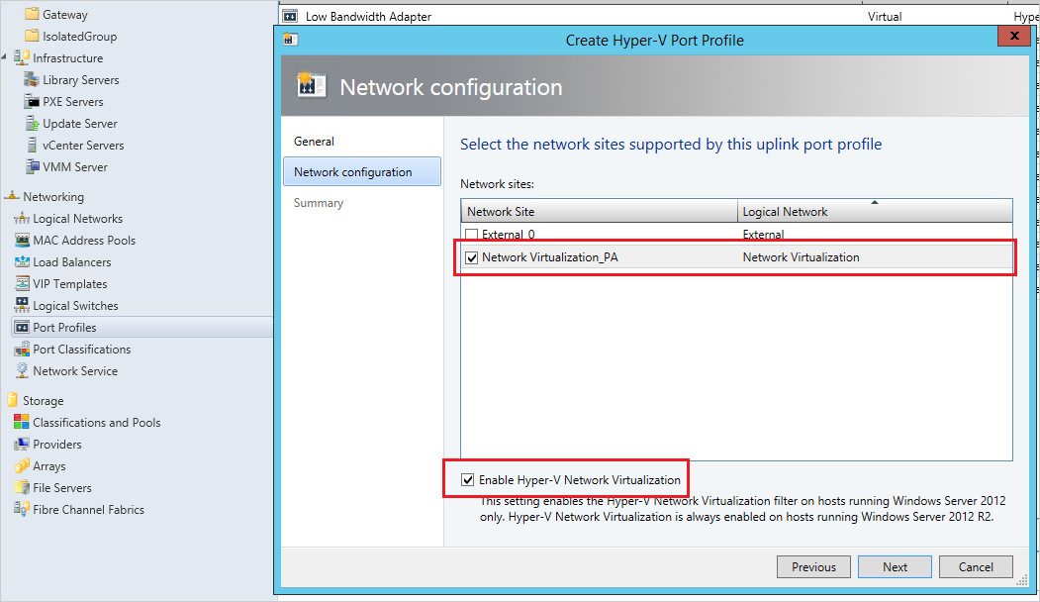
Task: Click the Gateway folder icon
Action: pos(32,14)
